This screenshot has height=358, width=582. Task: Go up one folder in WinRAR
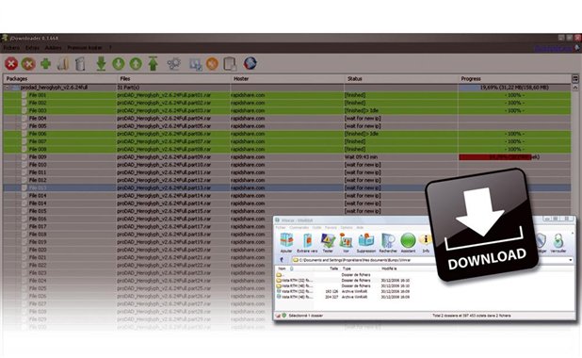click(x=282, y=260)
